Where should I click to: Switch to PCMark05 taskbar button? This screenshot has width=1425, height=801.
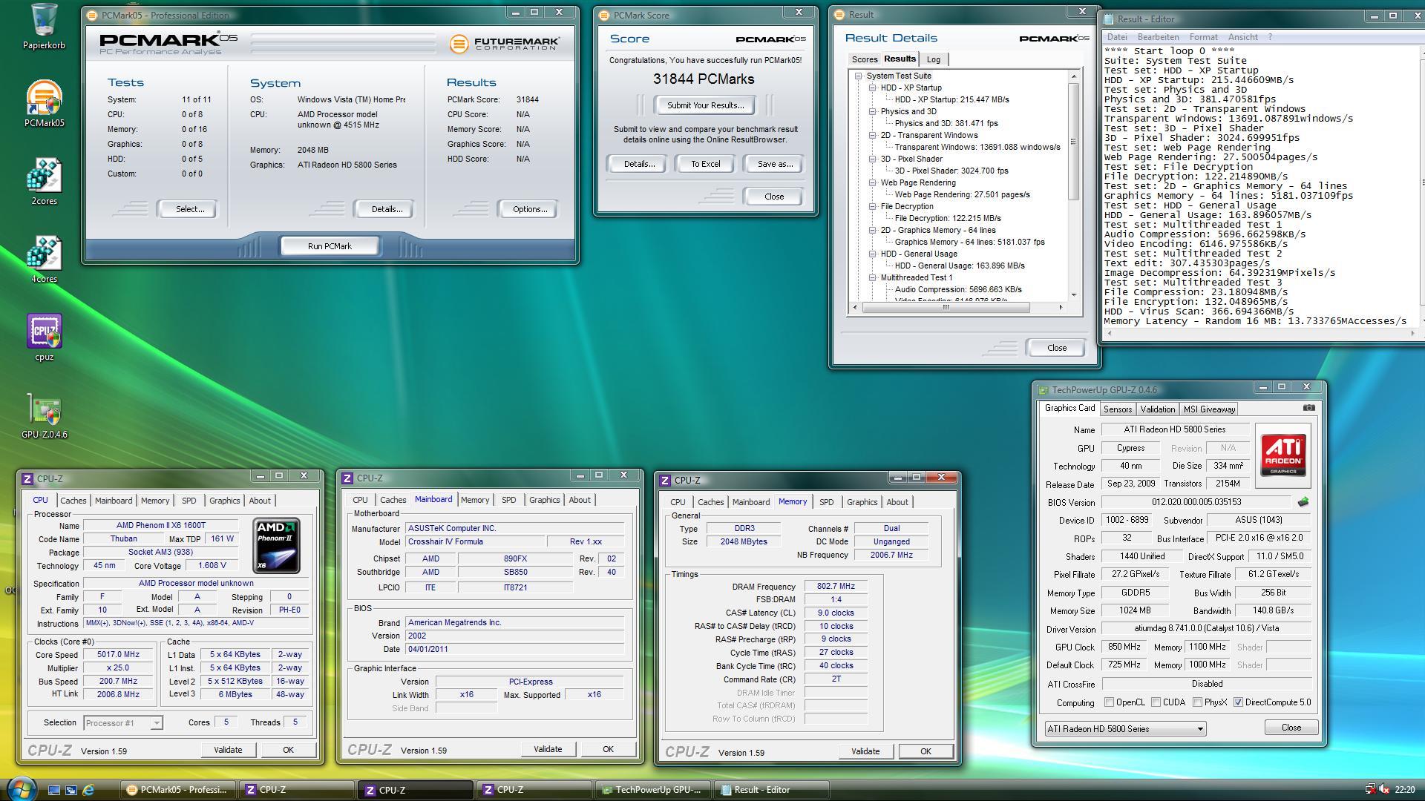click(178, 790)
